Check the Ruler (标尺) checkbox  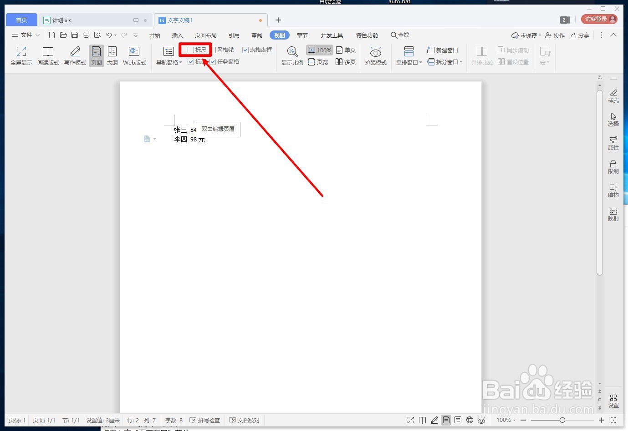[x=191, y=50]
